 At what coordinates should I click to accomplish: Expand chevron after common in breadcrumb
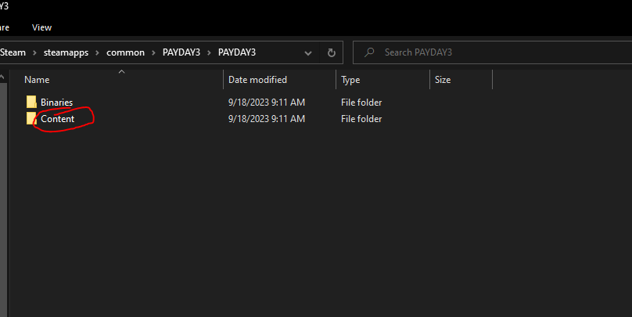[x=152, y=52]
